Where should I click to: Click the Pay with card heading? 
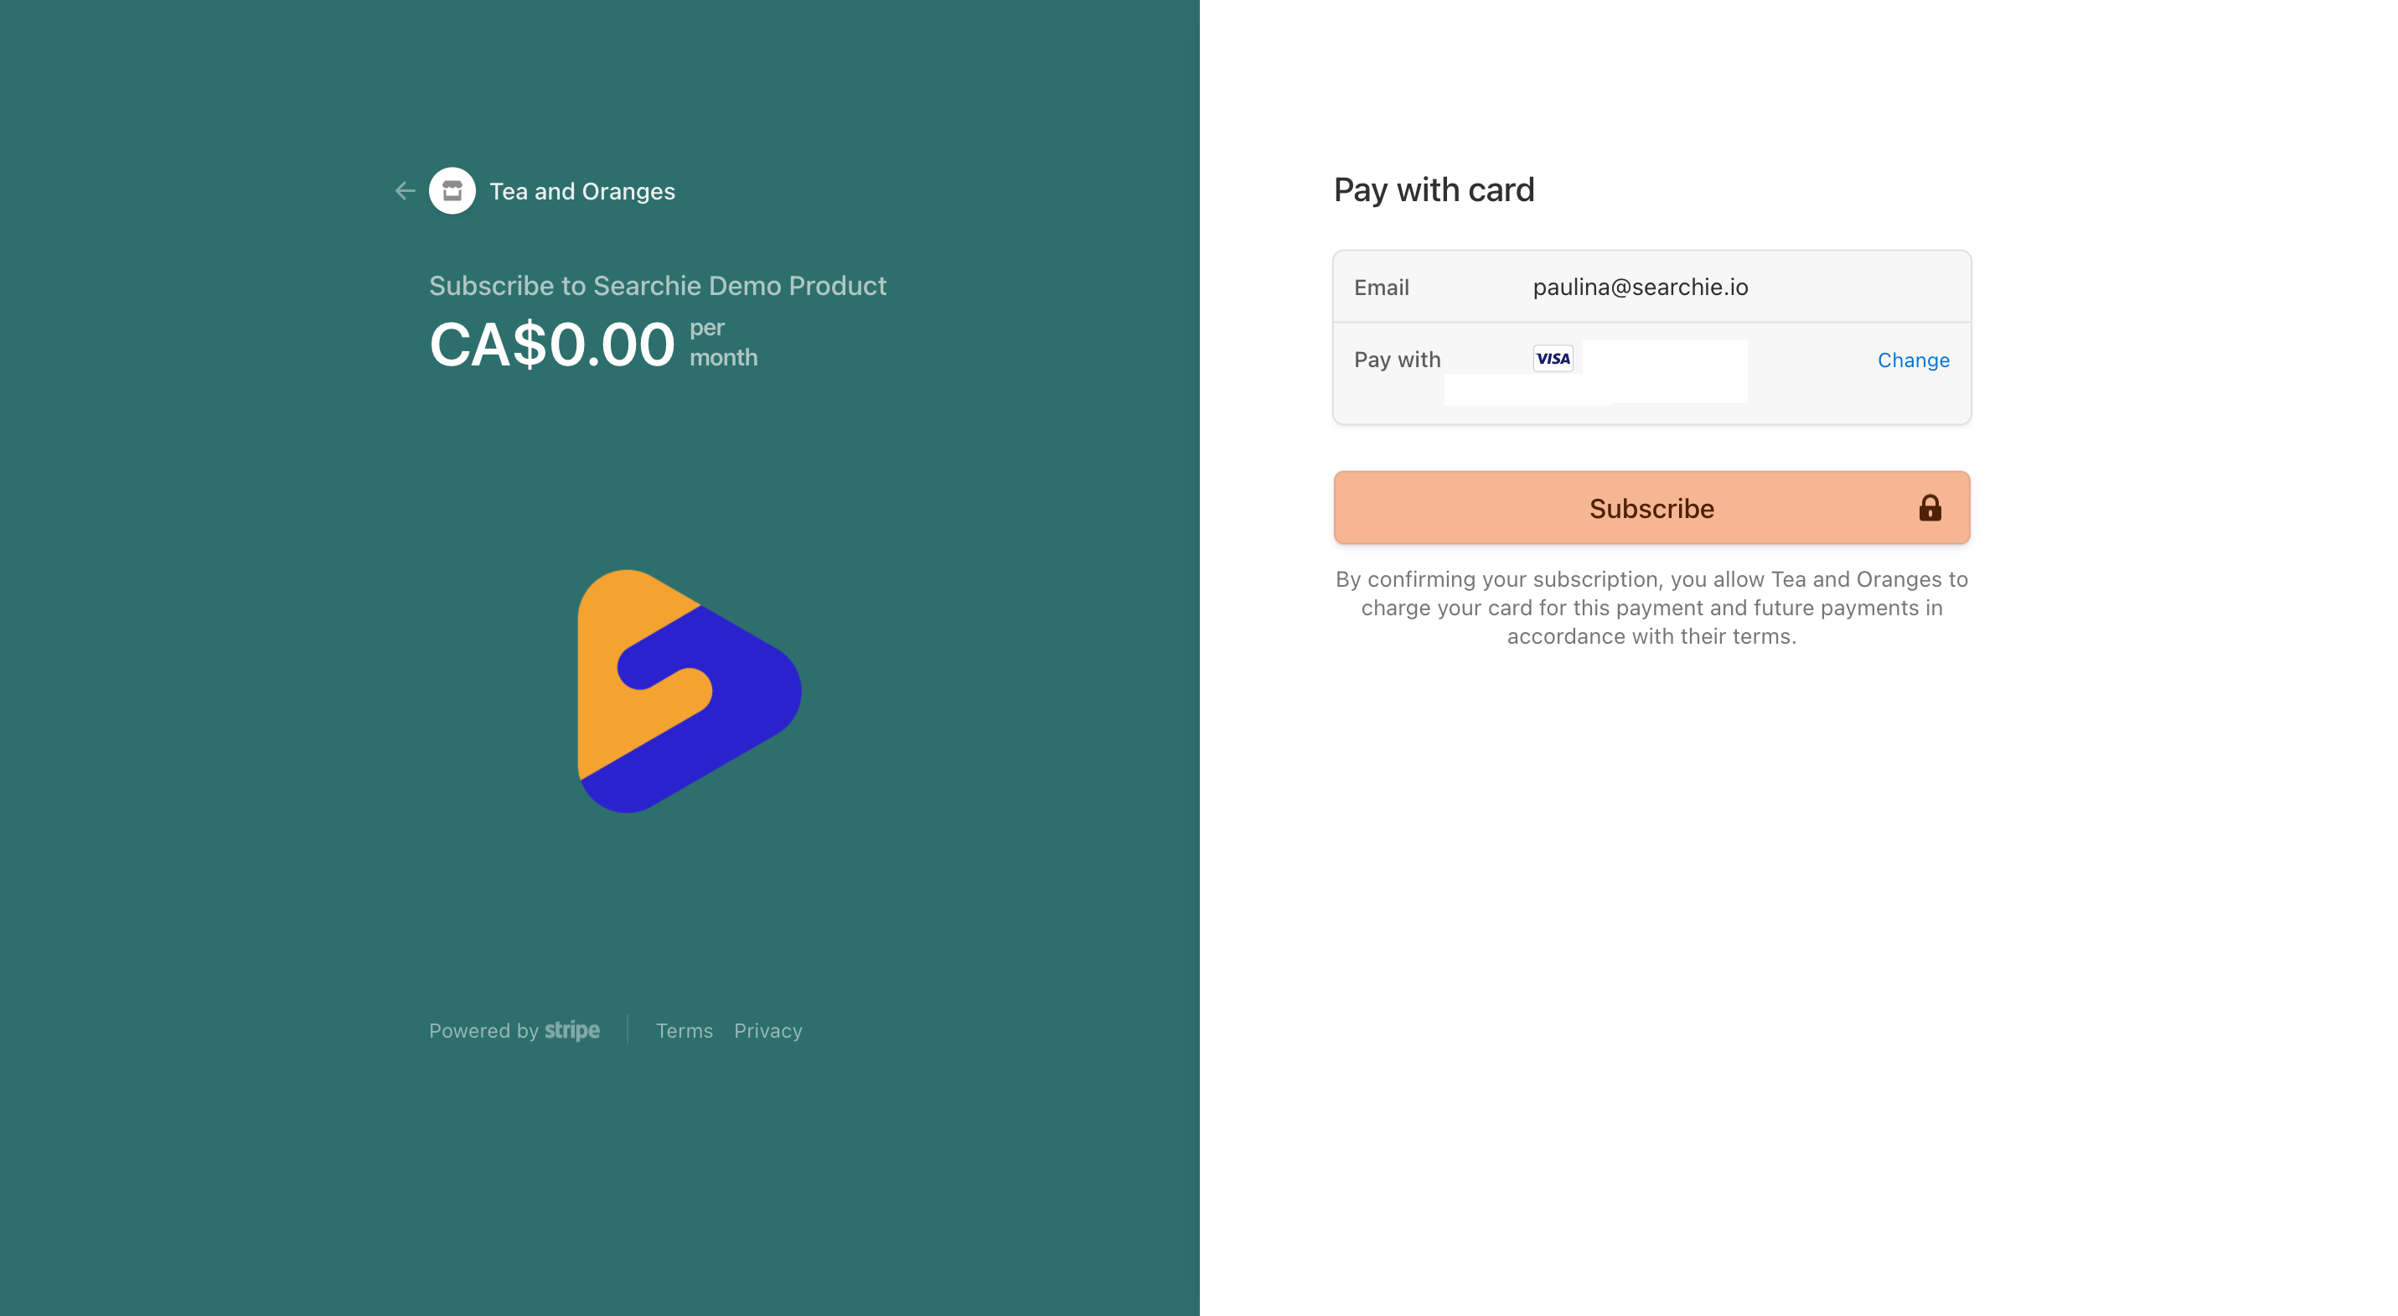tap(1434, 190)
